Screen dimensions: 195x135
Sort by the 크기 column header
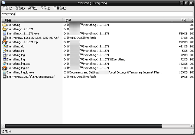(176, 20)
